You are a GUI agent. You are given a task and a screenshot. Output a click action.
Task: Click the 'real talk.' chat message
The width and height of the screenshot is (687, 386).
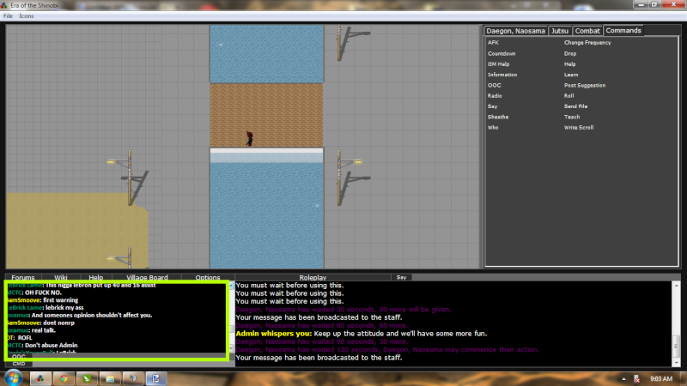(x=31, y=330)
